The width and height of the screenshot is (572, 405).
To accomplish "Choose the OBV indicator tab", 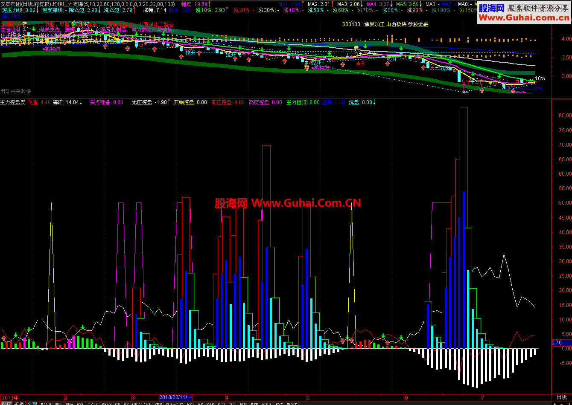I will (x=136, y=403).
